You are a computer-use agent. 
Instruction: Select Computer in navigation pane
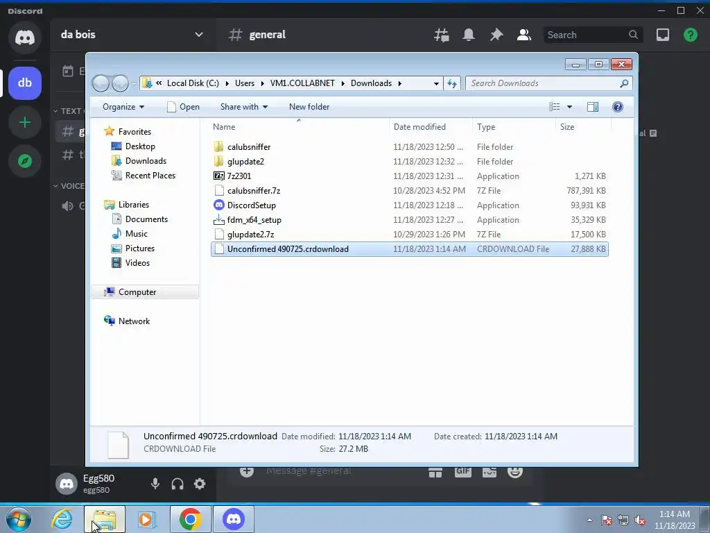pos(145,292)
